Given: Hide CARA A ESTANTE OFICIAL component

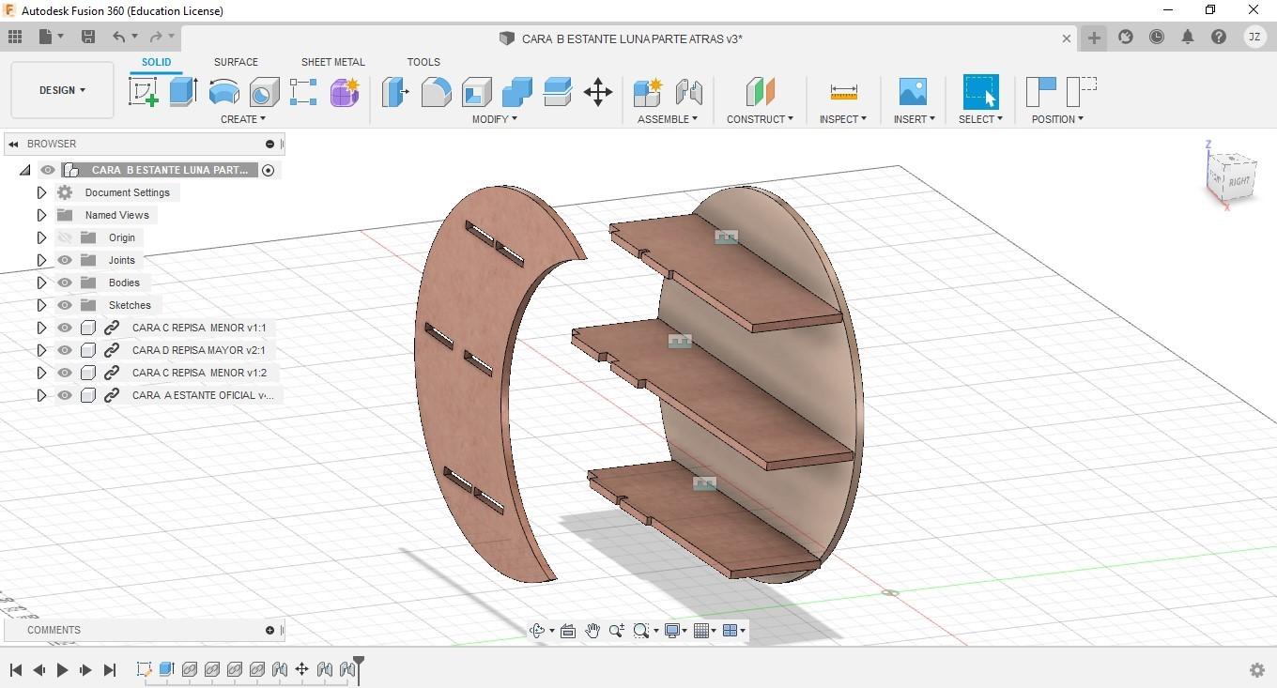Looking at the screenshot, I should tap(65, 395).
